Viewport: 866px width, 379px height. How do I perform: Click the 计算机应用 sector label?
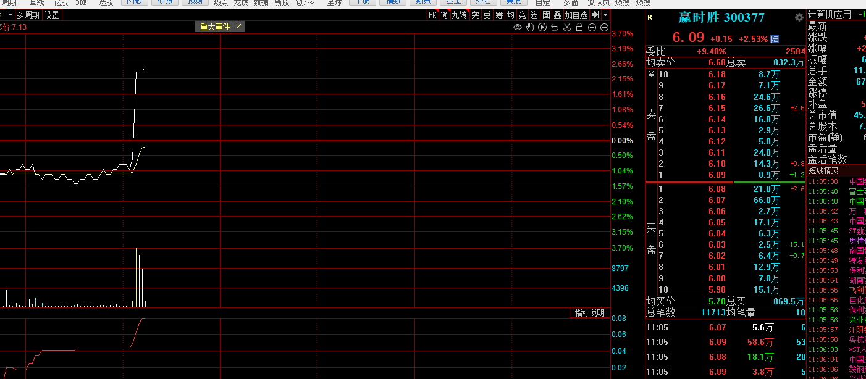point(829,14)
